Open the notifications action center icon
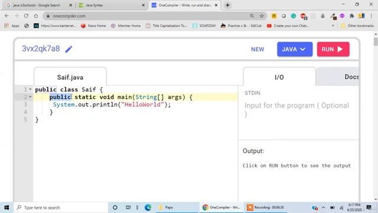 tap(369, 208)
